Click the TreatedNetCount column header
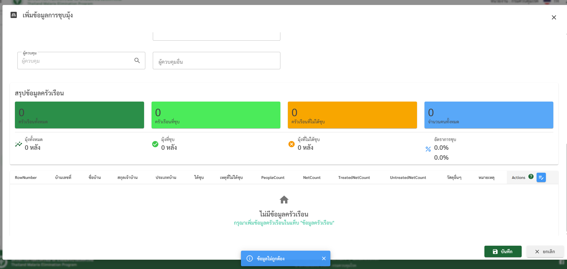567x269 pixels. pos(354,178)
